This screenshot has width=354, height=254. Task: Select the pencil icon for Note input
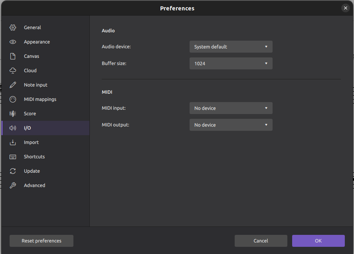tap(12, 85)
